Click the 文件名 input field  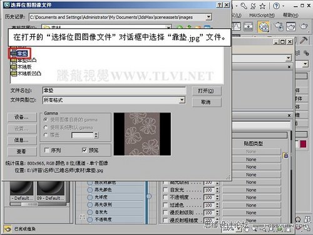coord(114,91)
